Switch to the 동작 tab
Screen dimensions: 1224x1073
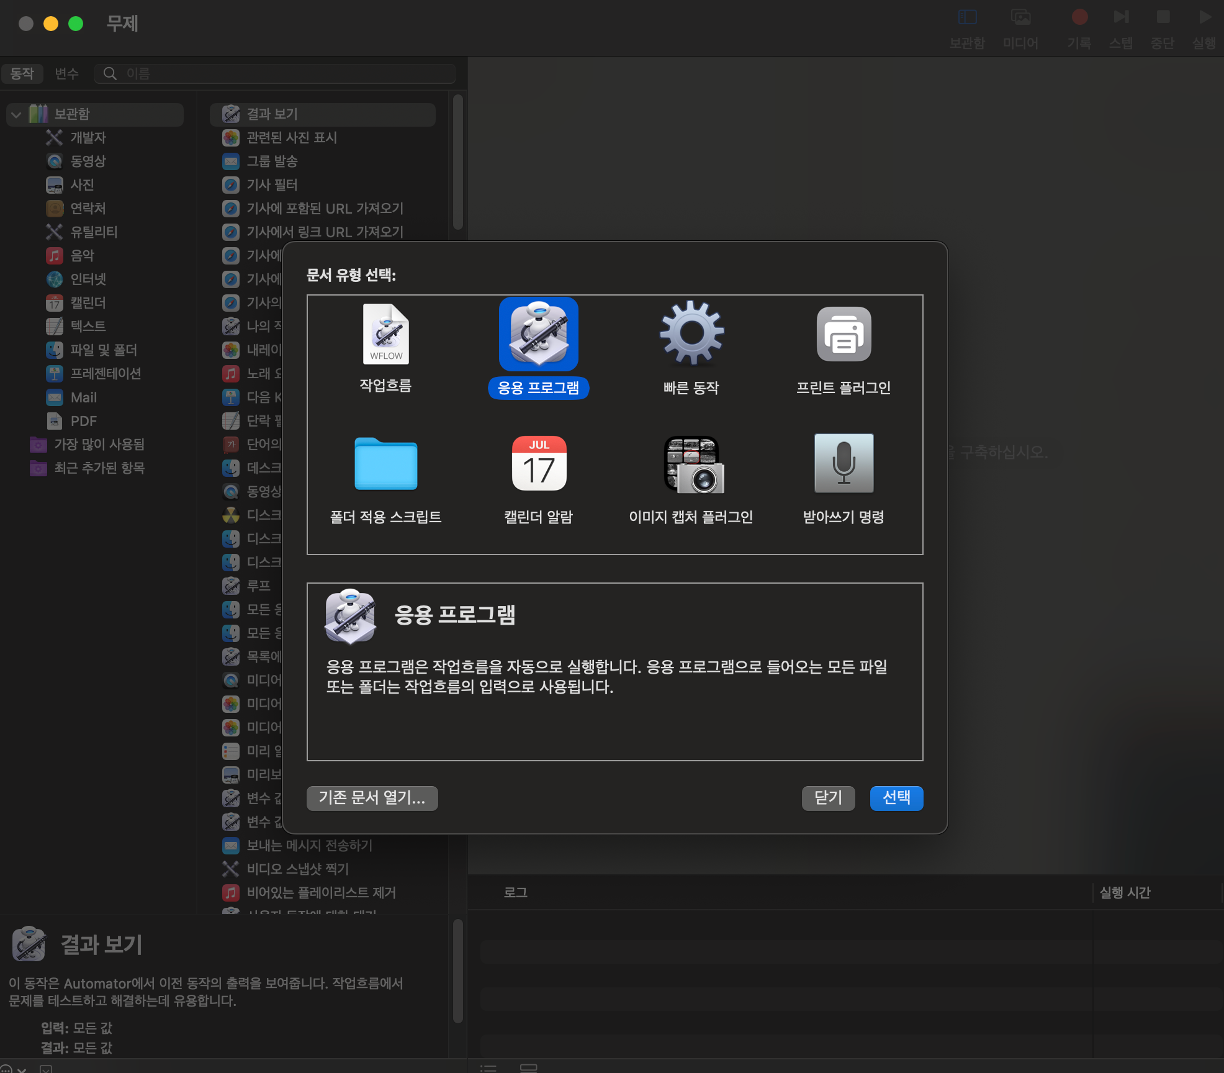pyautogui.click(x=22, y=73)
